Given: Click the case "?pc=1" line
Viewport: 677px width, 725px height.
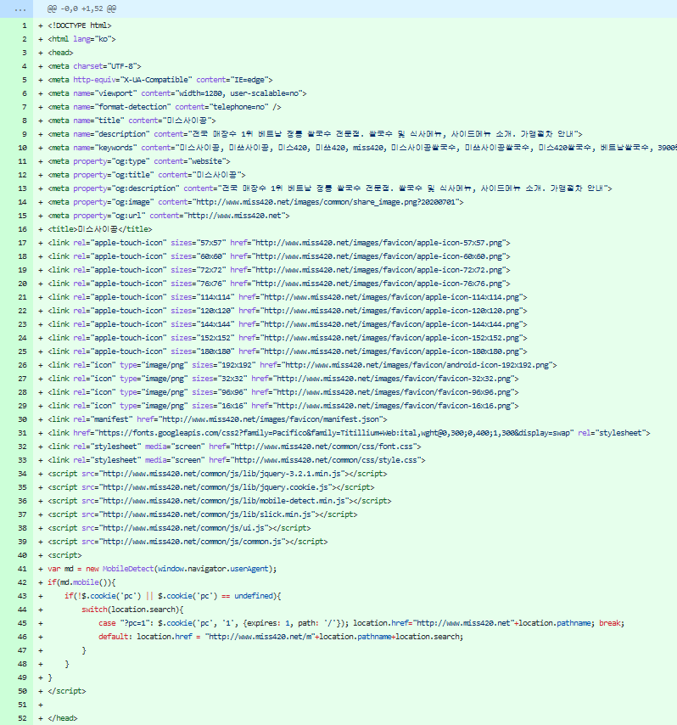Looking at the screenshot, I should coord(361,623).
